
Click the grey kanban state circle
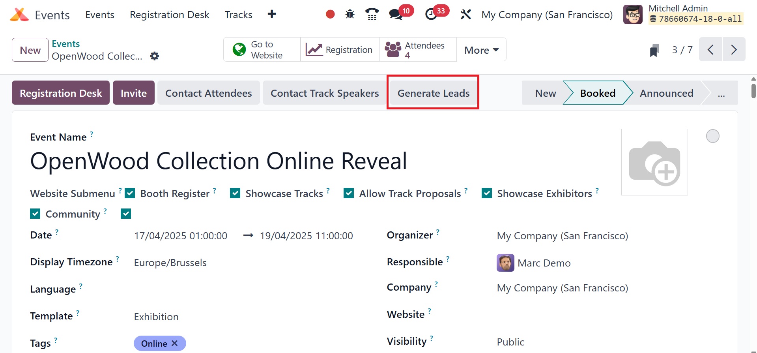713,136
